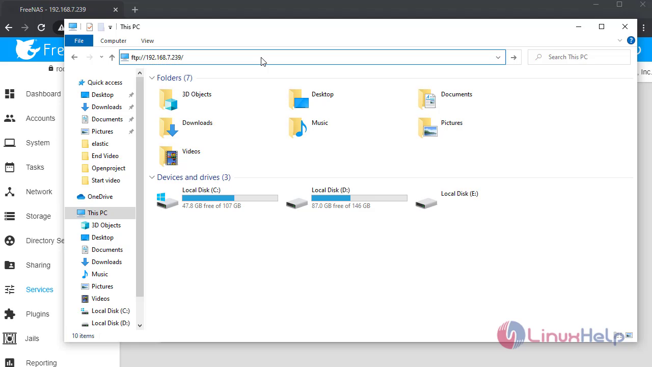The image size is (652, 367).
Task: Select This PC in navigation pane
Action: (x=97, y=213)
